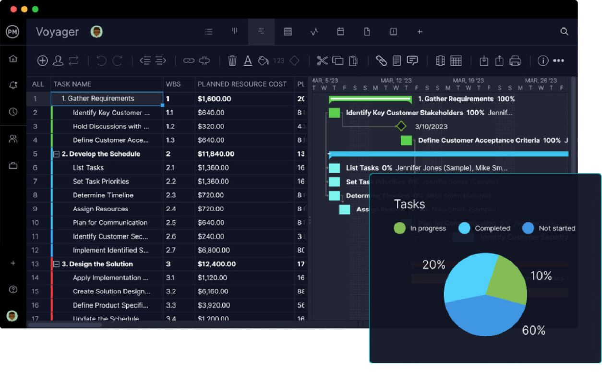The width and height of the screenshot is (602, 384).
Task: Collapse the Develop the Schedule group
Action: pyautogui.click(x=56, y=154)
